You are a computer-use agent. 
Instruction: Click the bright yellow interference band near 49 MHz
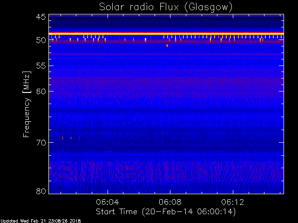pos(166,33)
